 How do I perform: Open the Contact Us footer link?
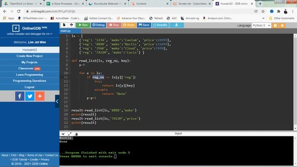52,155
